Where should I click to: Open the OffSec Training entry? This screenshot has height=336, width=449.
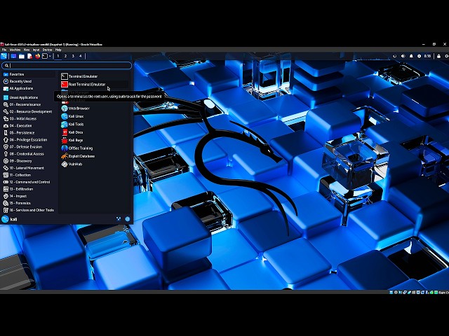[95, 148]
